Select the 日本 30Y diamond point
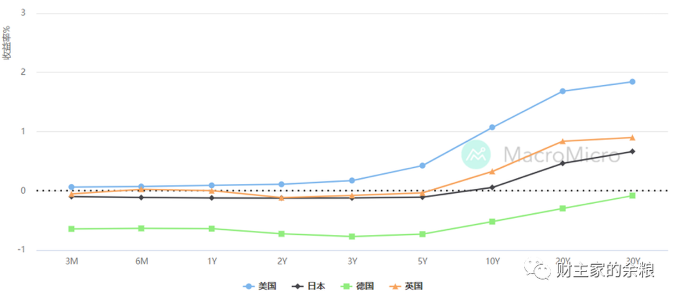The width and height of the screenshot is (676, 299). (x=632, y=151)
